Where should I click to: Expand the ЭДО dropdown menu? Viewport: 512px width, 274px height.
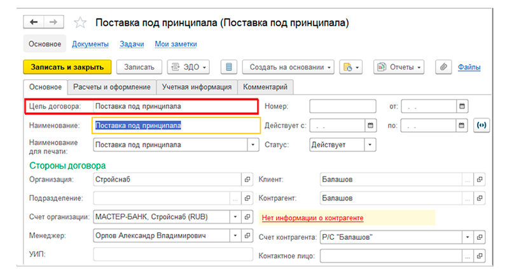[x=188, y=67]
